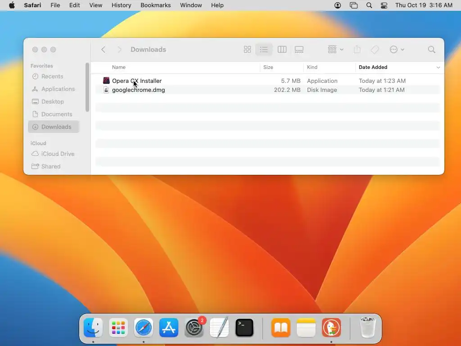Screen dimensions: 461x346
Task: Go back in Finder window
Action: pos(103,50)
